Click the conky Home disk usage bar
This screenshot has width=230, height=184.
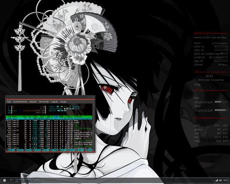221,110
